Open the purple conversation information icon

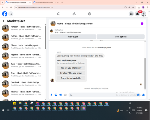[x=142, y=24]
